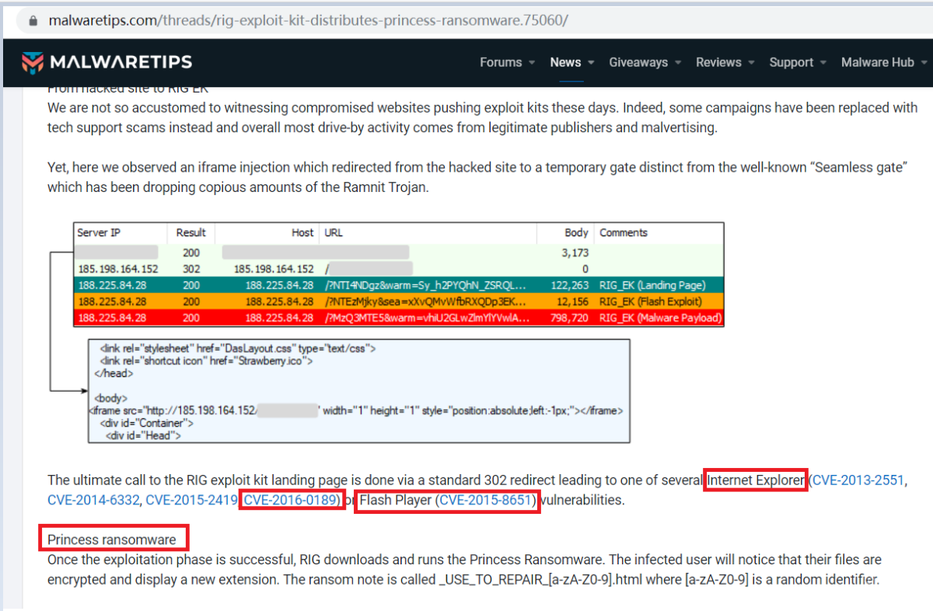Click the MALWARETIPS wordmark

click(x=121, y=62)
